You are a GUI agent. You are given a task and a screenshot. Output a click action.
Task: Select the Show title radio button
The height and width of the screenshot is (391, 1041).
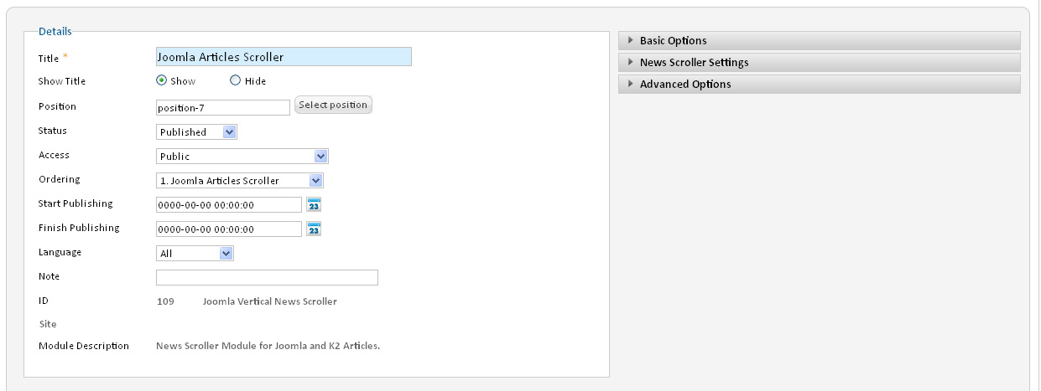click(x=162, y=80)
